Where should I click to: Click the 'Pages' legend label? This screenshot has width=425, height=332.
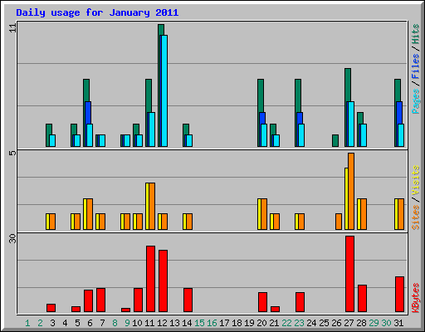(x=415, y=101)
